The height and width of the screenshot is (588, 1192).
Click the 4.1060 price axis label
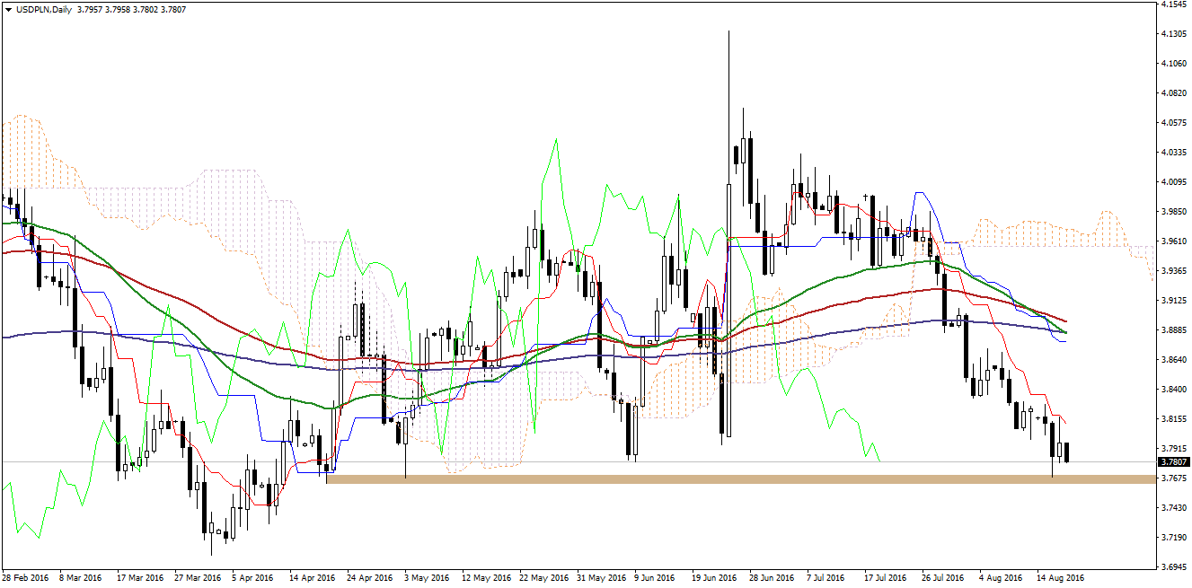coord(1173,64)
